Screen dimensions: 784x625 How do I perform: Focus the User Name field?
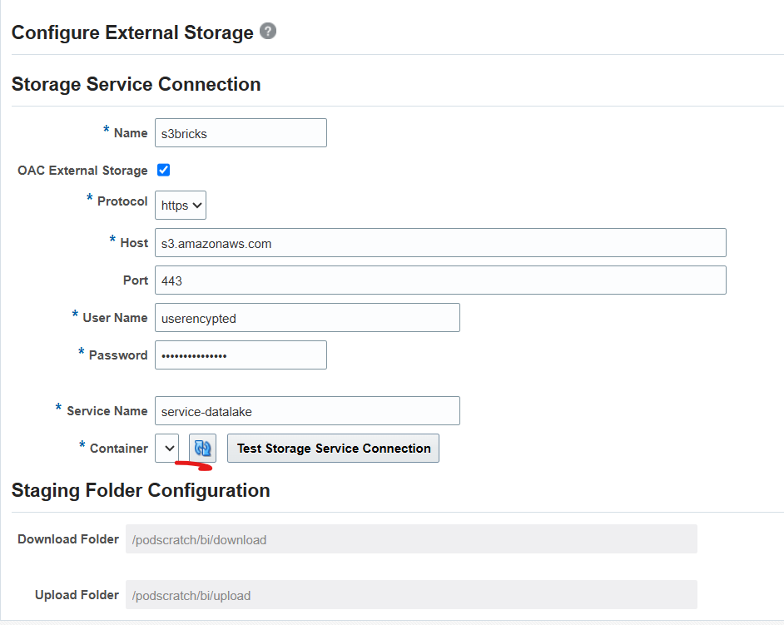(307, 317)
